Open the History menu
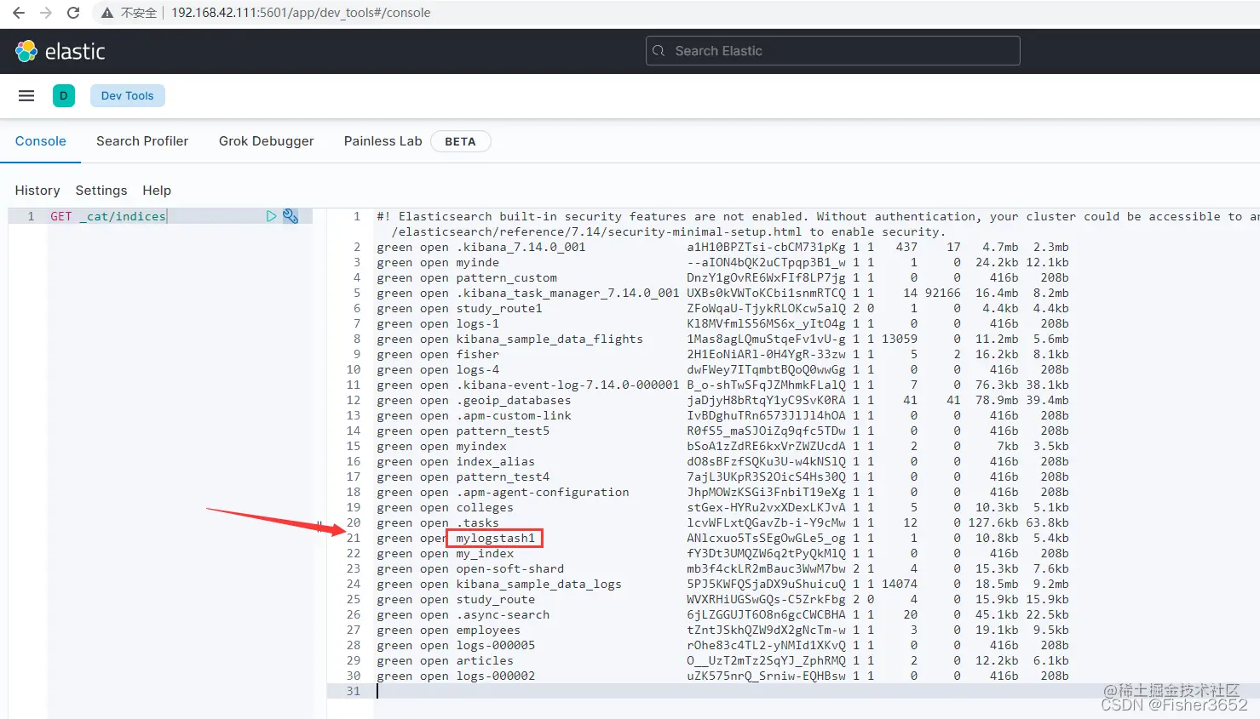The height and width of the screenshot is (719, 1260). [37, 191]
